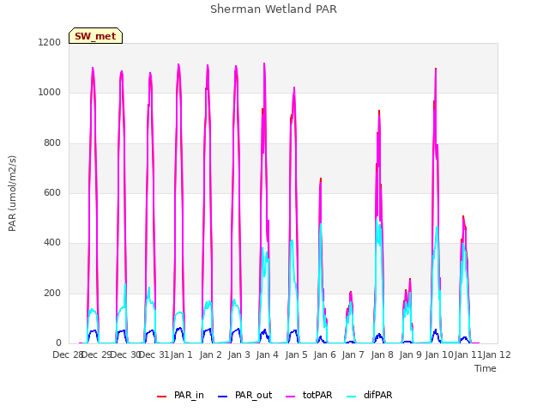Click the Jan 11 x-axis tick label
Image resolution: width=549 pixels, height=412 pixels.
tap(468, 354)
